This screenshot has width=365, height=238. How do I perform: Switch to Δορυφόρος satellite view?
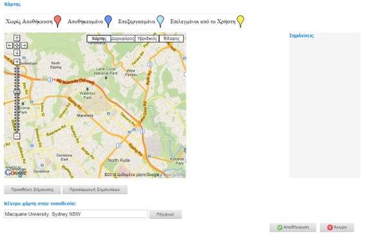coord(123,39)
